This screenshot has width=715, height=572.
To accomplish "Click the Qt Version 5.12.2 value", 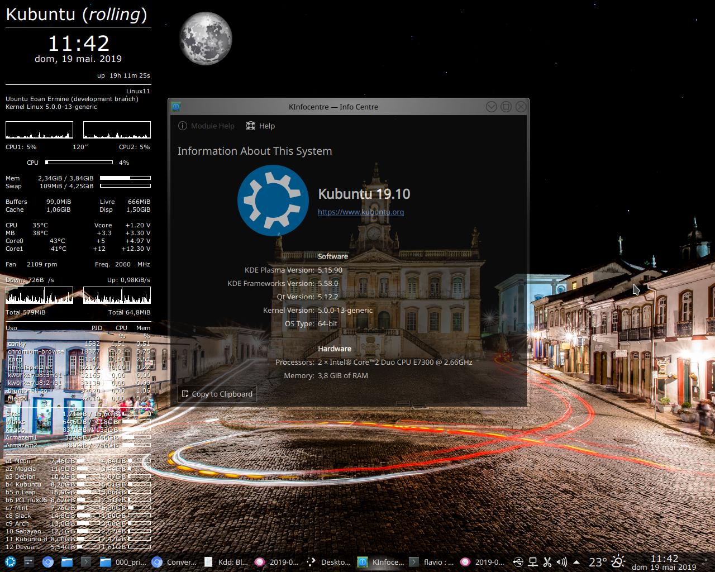I will [328, 297].
